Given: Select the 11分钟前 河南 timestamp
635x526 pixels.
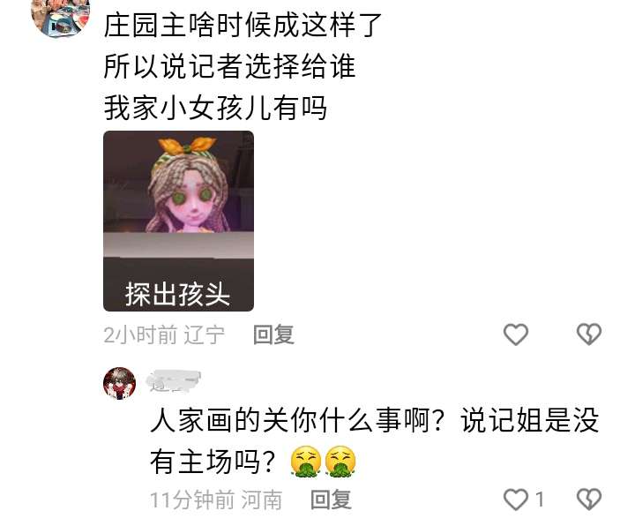Looking at the screenshot, I should coord(216,500).
